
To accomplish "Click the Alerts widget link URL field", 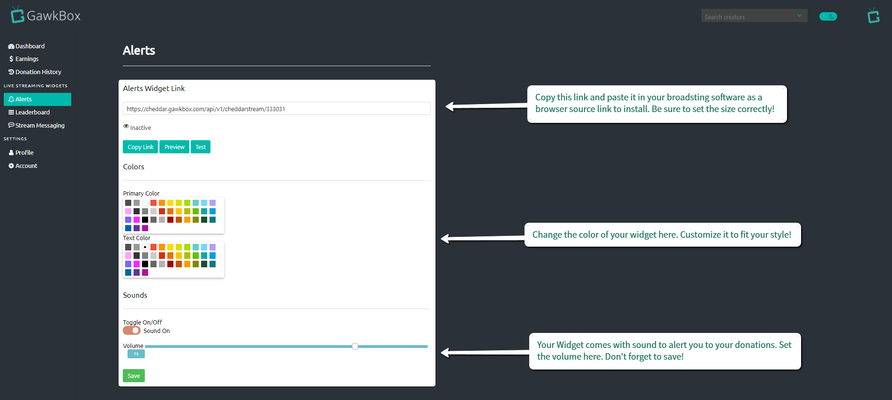I will click(277, 108).
